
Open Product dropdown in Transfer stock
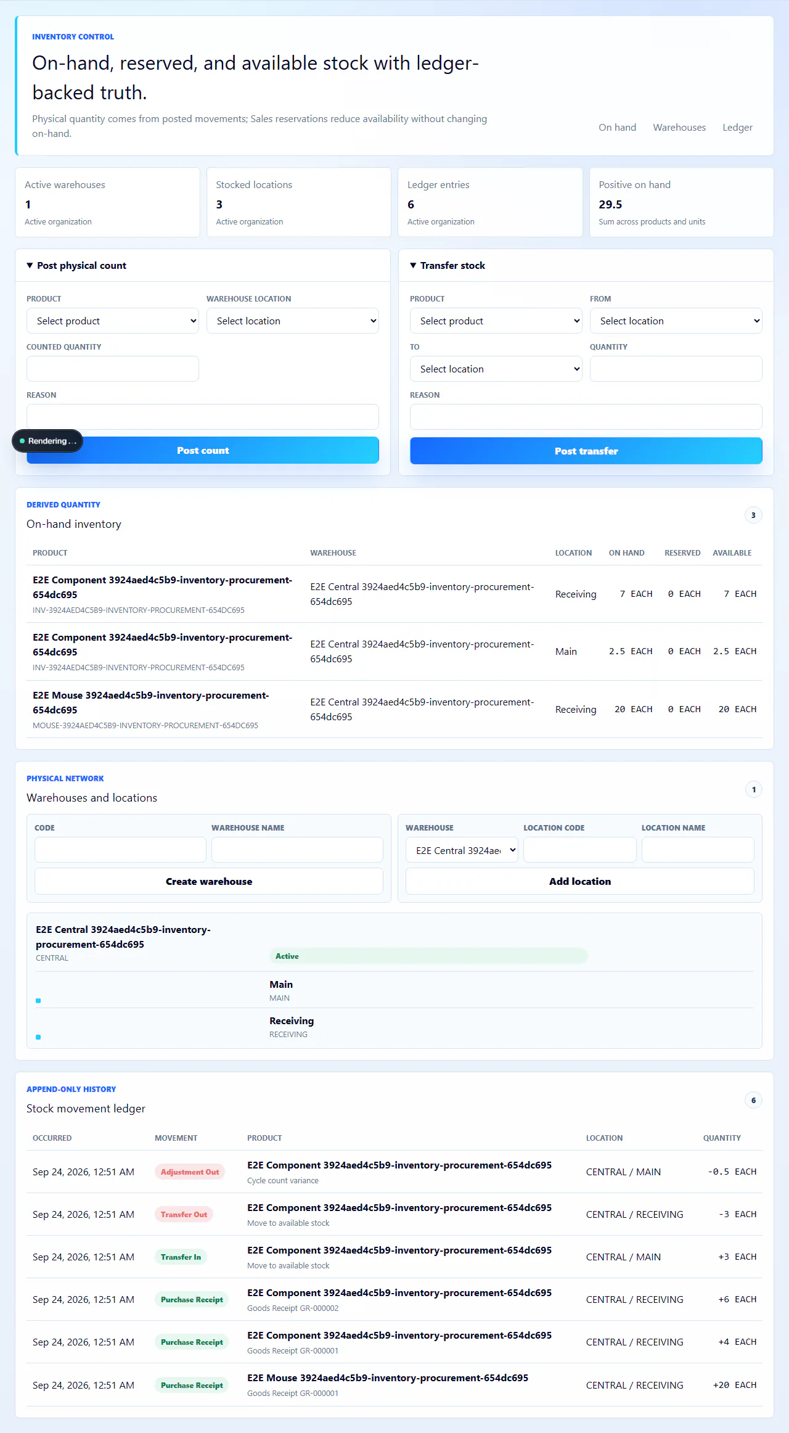point(496,321)
